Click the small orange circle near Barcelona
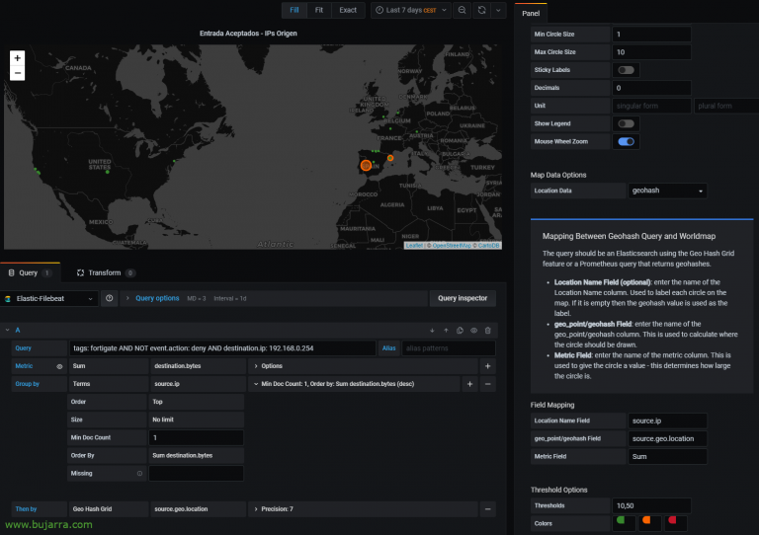Viewport: 759px width, 535px height. coord(390,158)
